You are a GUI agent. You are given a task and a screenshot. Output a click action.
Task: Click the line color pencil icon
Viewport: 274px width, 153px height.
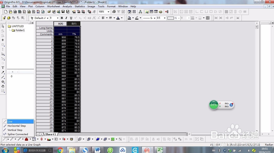(x=137, y=18)
